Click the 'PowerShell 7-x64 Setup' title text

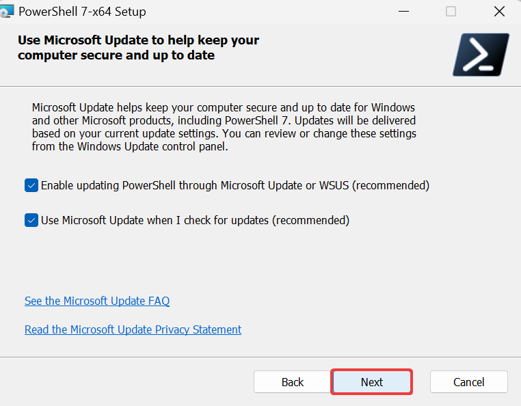tap(82, 12)
